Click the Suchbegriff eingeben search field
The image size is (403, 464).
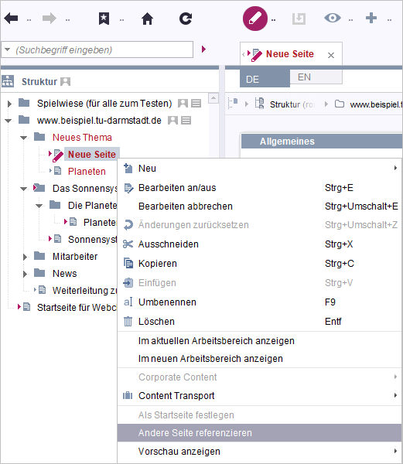click(x=97, y=49)
